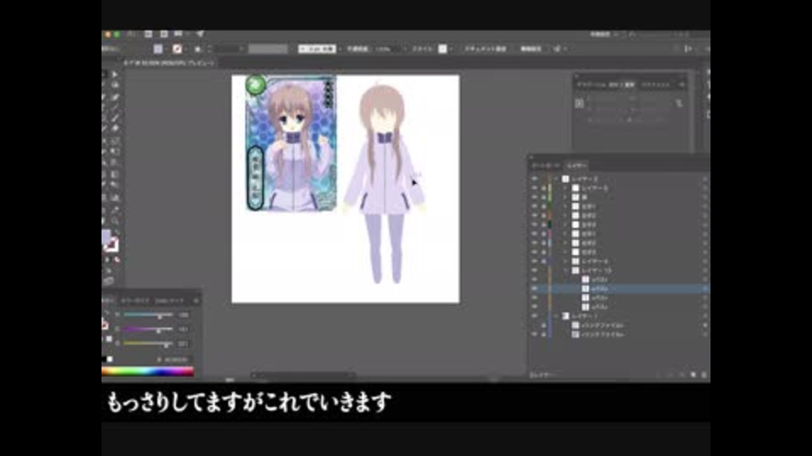Image resolution: width=812 pixels, height=456 pixels.
Task: Click the 環境設定 button
Action: (531, 49)
